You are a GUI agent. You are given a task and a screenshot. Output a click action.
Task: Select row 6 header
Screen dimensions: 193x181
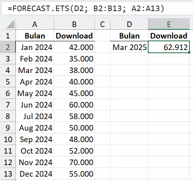tap(8, 93)
